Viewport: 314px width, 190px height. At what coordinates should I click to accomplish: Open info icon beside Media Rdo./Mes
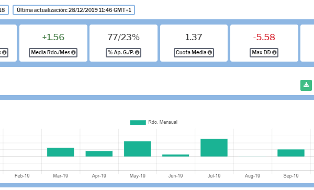click(x=73, y=52)
